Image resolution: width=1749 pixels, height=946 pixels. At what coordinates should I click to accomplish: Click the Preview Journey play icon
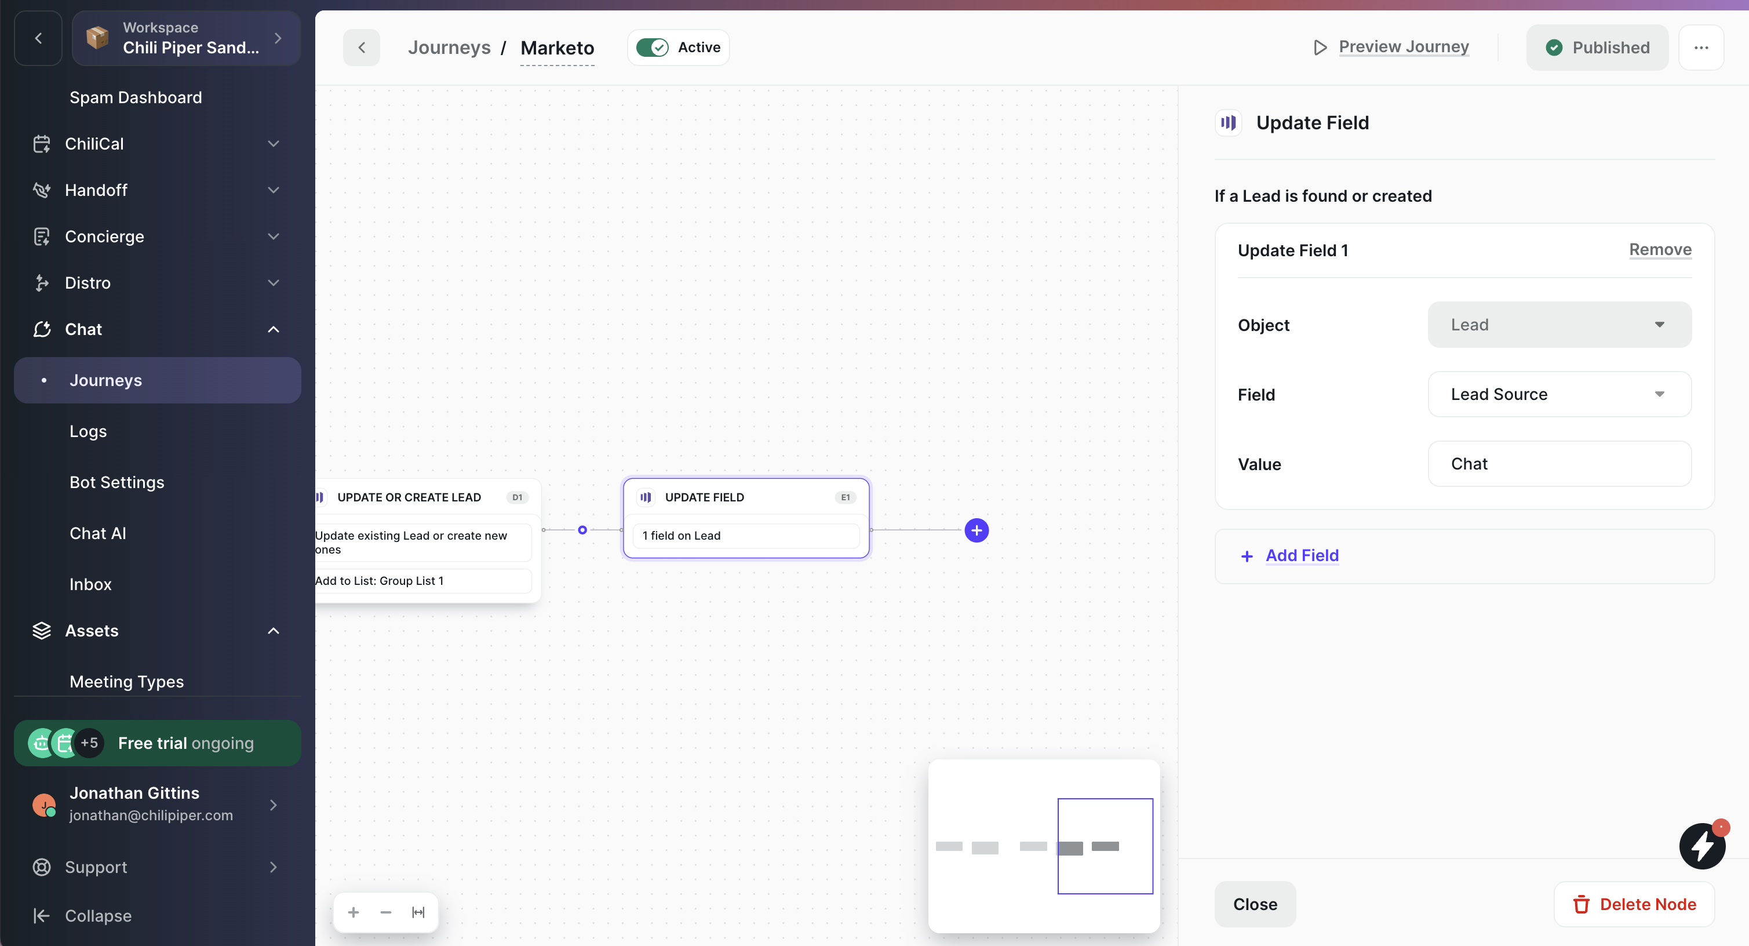(1320, 48)
